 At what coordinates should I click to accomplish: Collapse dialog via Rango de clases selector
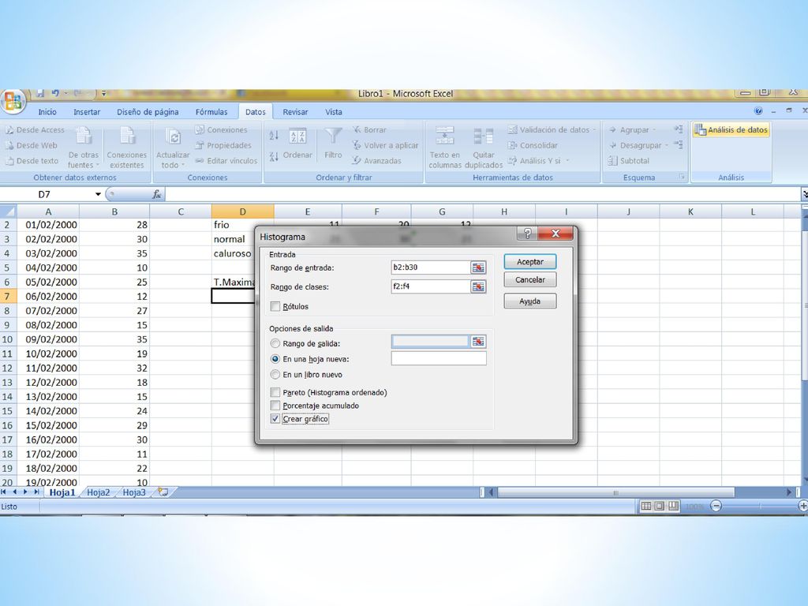[x=478, y=286]
